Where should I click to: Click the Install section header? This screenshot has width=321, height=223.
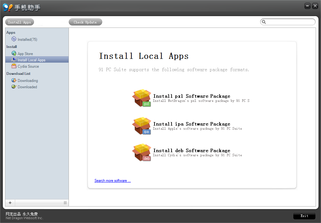[x=12, y=47]
